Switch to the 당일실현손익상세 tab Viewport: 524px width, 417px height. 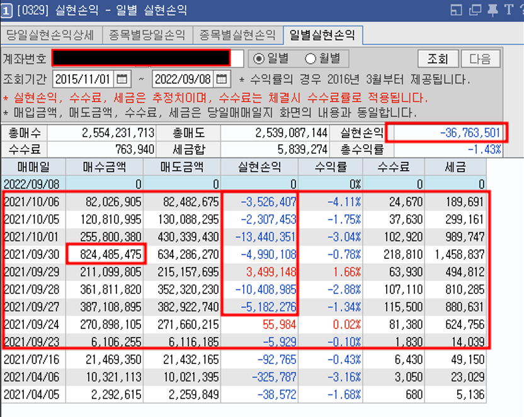click(x=51, y=35)
